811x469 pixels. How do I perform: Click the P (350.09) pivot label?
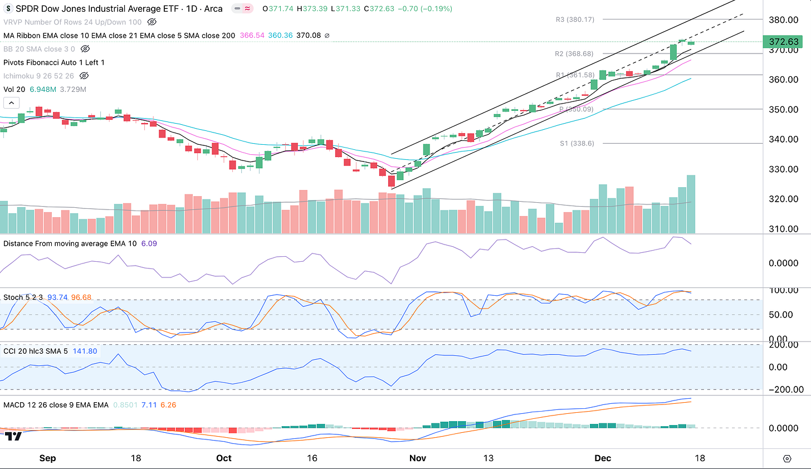[577, 109]
